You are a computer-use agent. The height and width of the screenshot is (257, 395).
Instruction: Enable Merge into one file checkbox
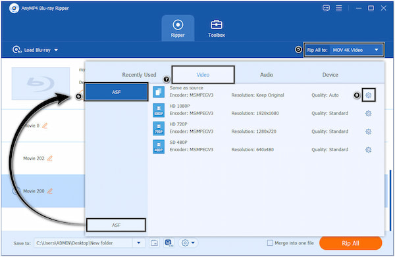[270, 243]
